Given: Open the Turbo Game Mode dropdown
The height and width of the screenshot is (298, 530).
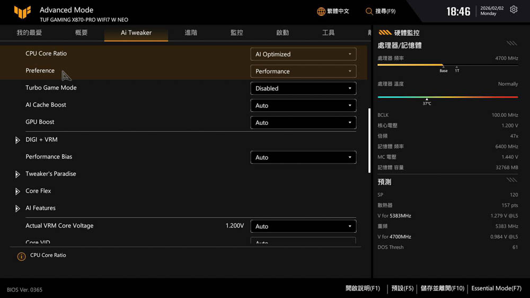Looking at the screenshot, I should [303, 88].
